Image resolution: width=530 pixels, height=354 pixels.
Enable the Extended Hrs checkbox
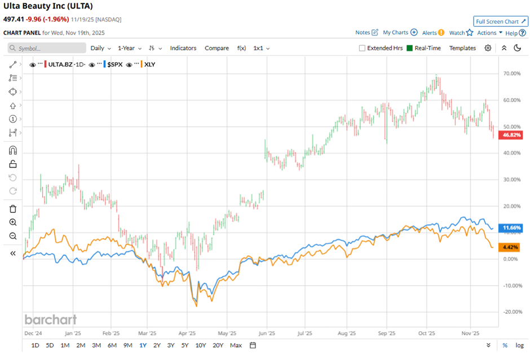[362, 49]
